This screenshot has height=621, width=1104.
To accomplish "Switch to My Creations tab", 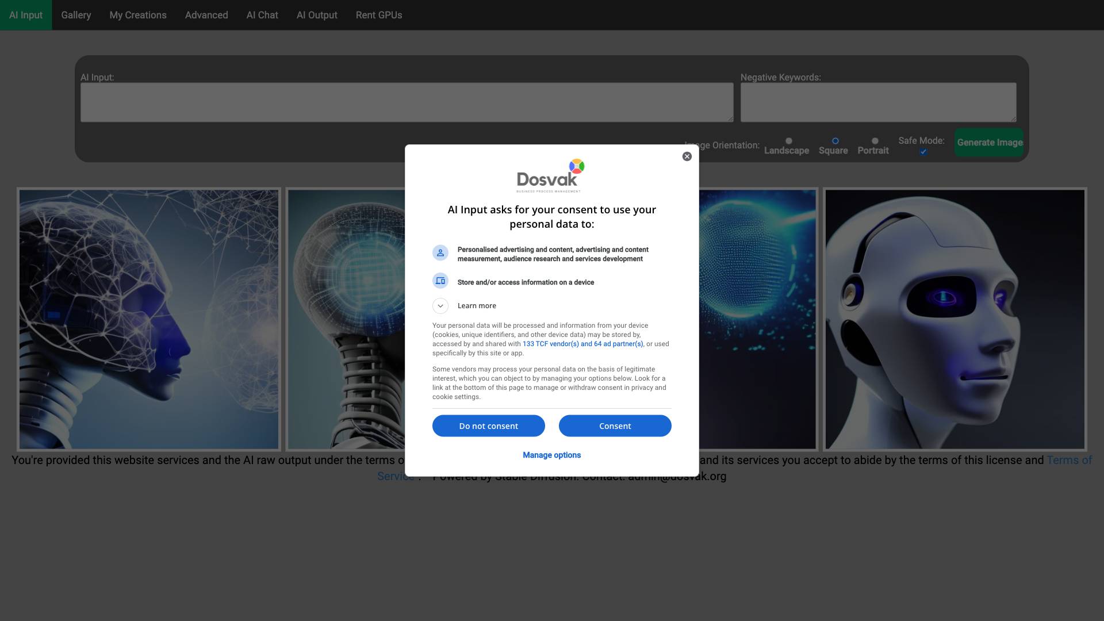I will tap(138, 15).
